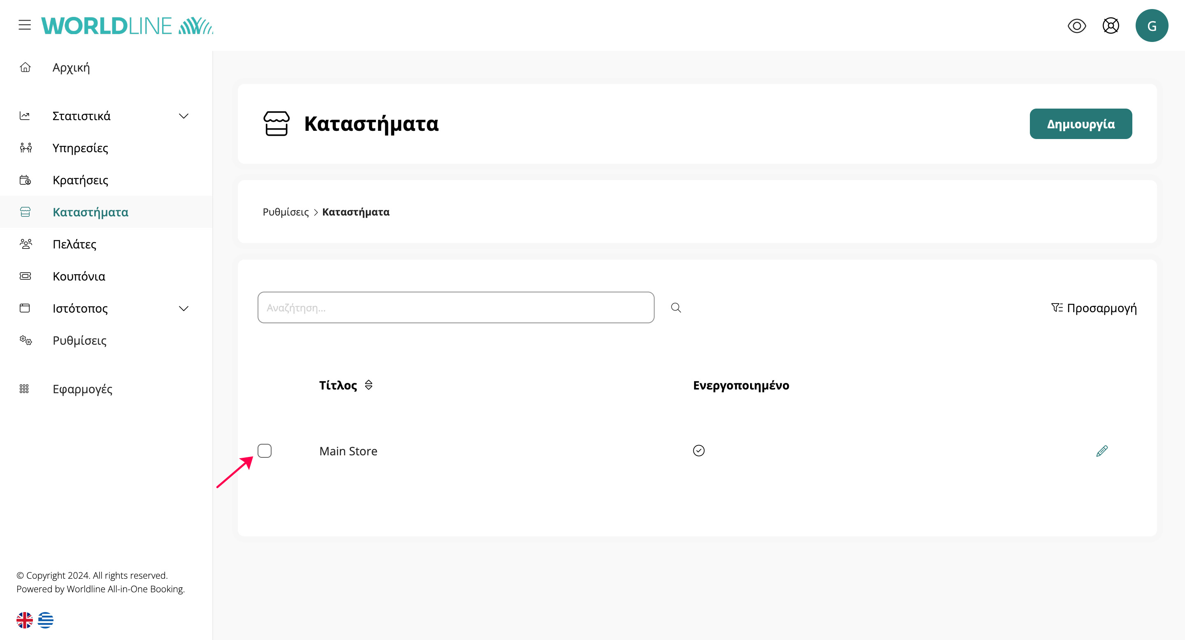
Task: Switch language using the UK flag
Action: [24, 620]
